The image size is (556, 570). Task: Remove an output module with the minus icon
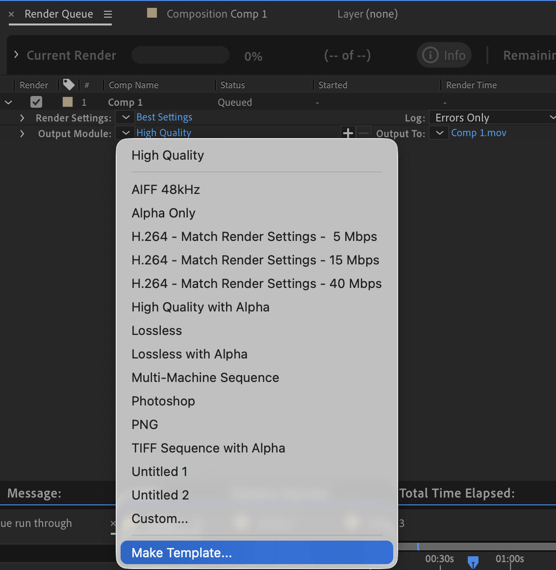click(363, 133)
